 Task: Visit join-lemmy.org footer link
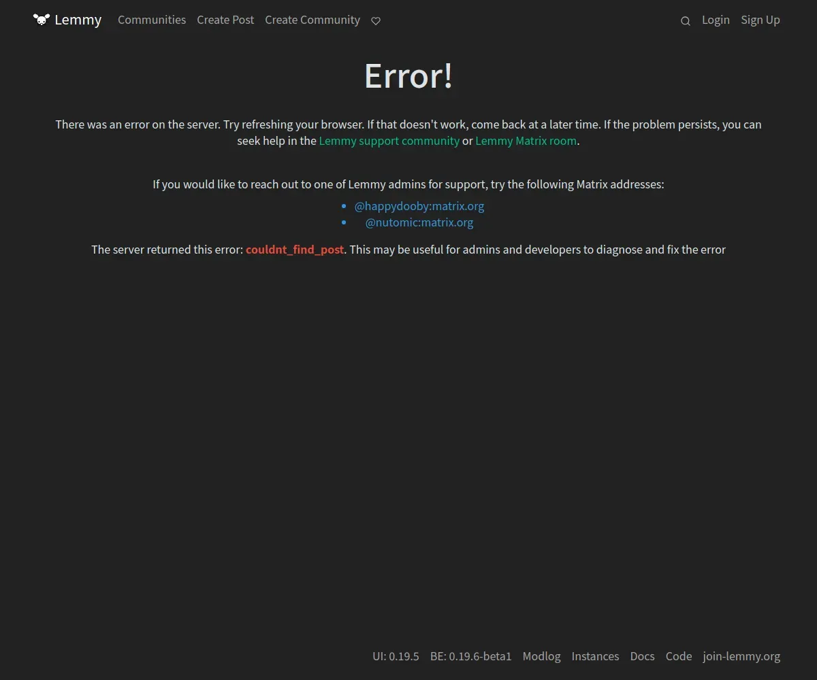point(742,656)
